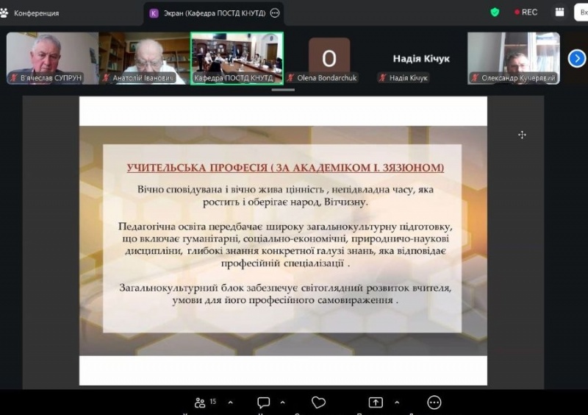Open the Chat panel icon
Screen dimensions: 588x415
click(x=264, y=402)
